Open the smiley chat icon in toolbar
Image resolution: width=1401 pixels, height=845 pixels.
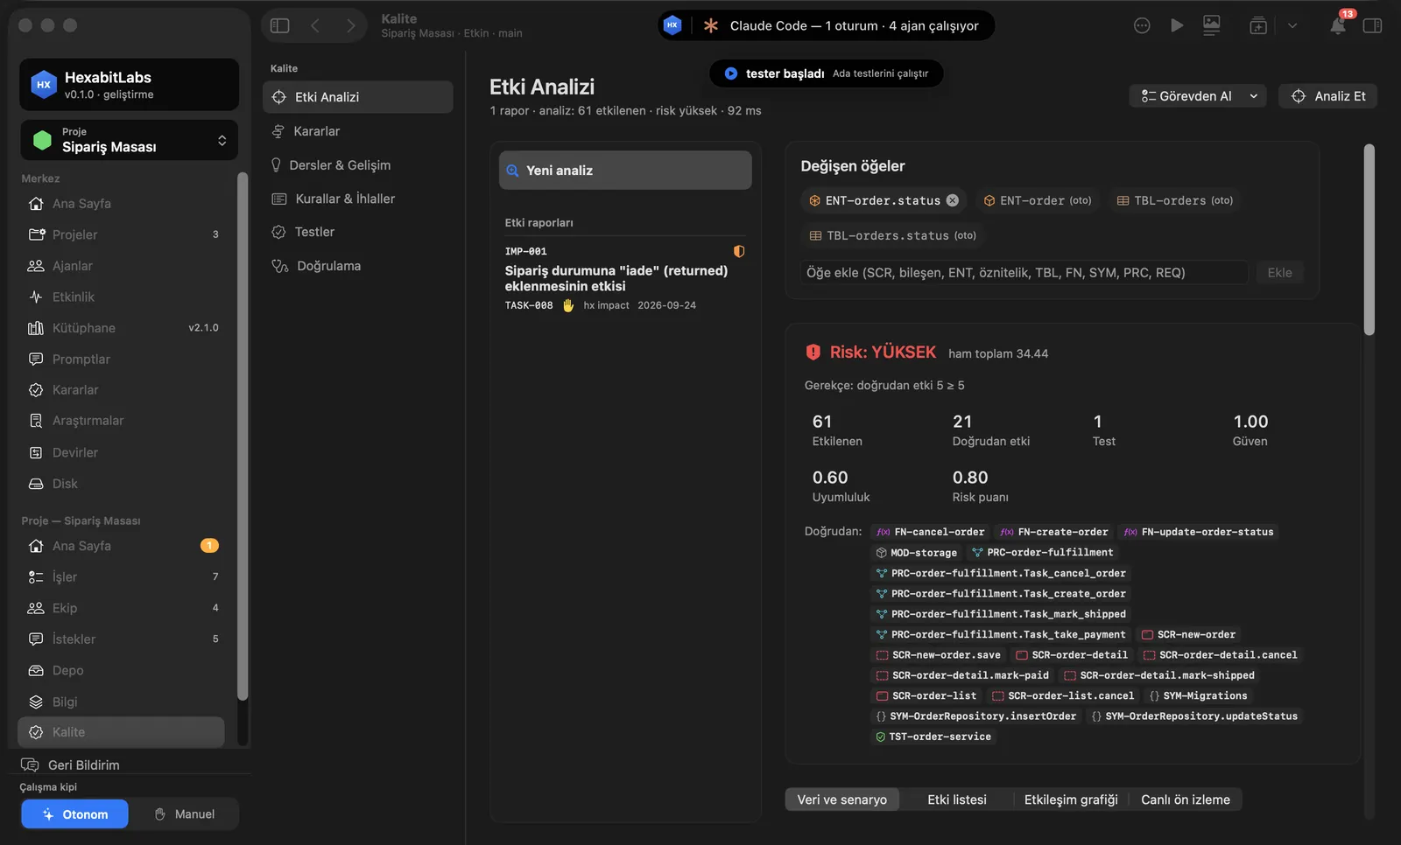point(1142,25)
